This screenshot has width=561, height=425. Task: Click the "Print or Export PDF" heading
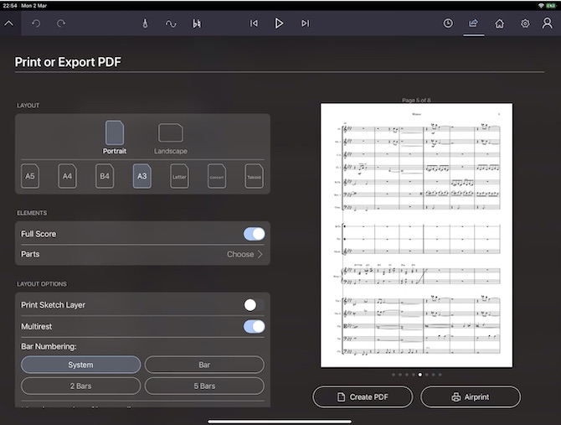coord(68,62)
